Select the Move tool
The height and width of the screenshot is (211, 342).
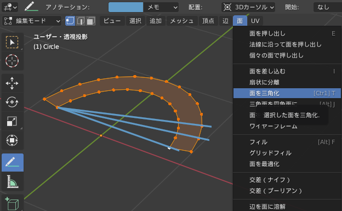[x=12, y=83]
